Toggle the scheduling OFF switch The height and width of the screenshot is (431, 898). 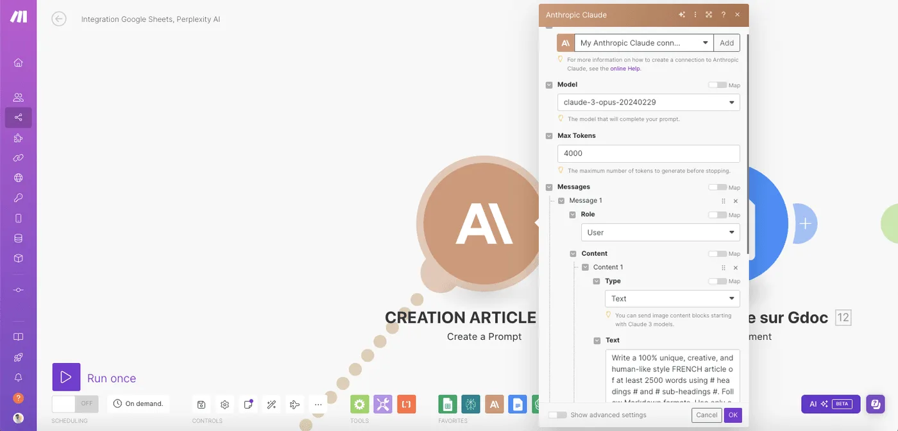[x=75, y=403]
